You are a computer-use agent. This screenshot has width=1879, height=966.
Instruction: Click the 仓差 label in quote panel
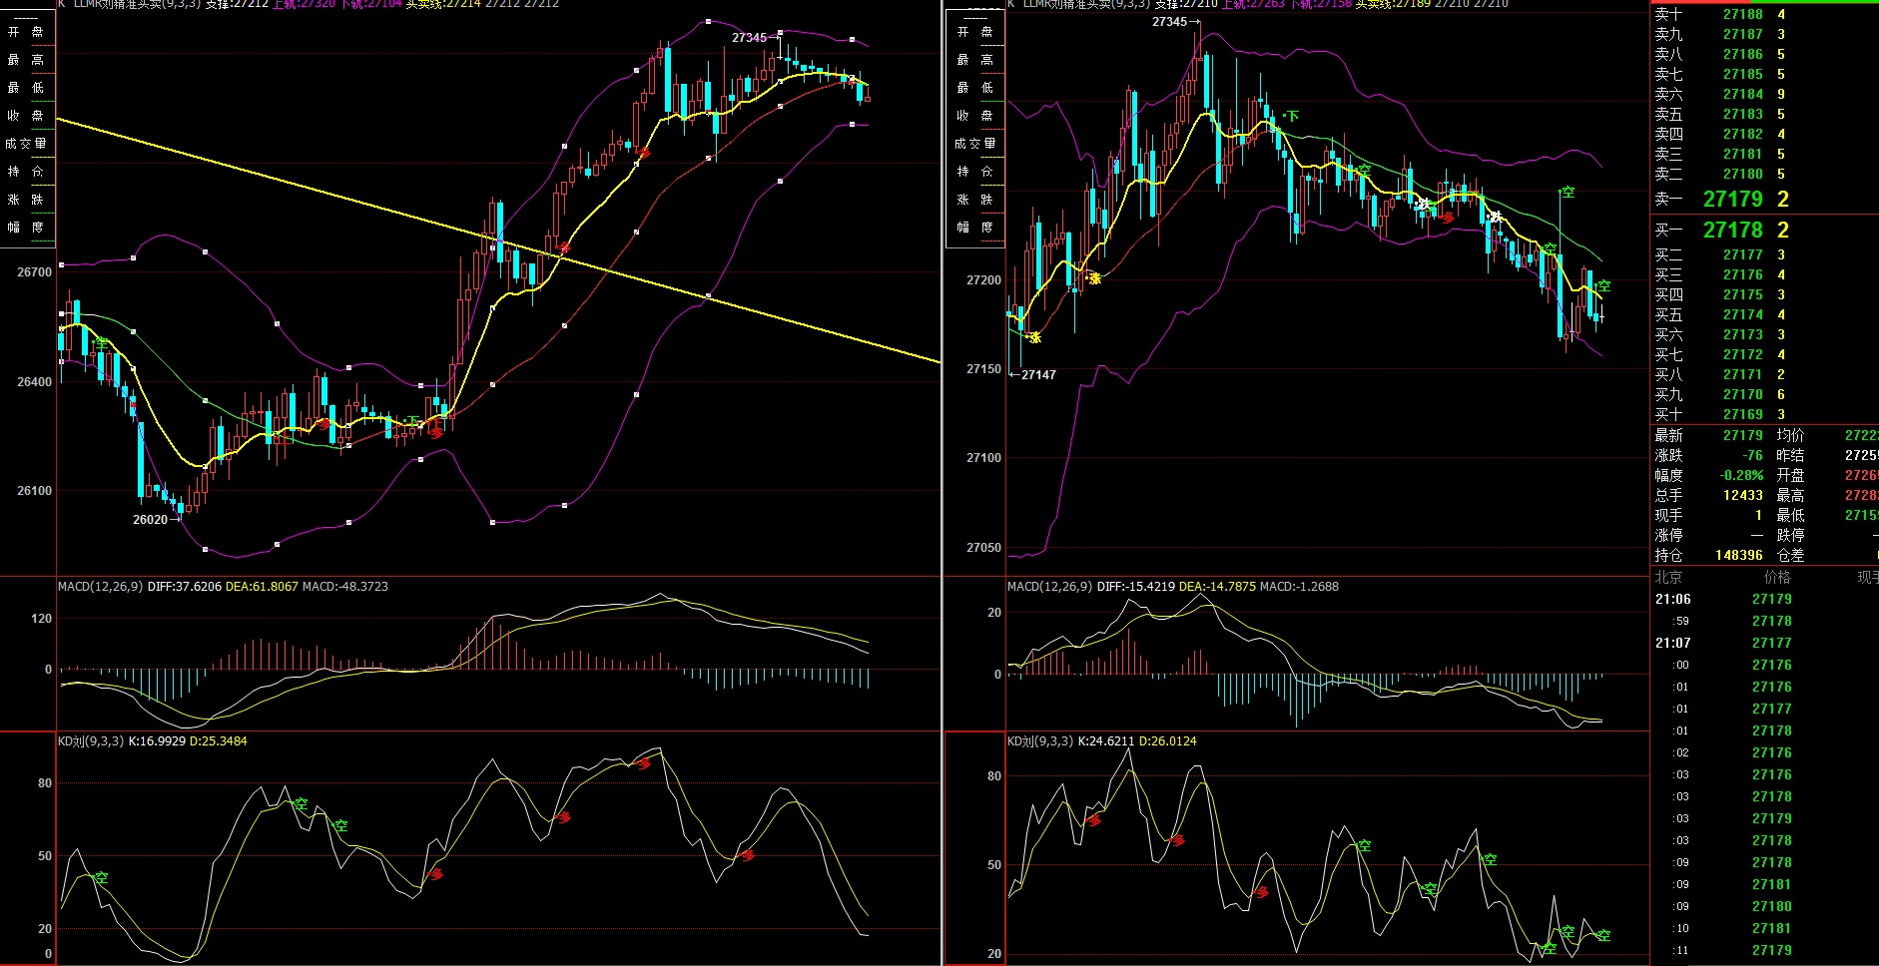pyautogui.click(x=1790, y=555)
